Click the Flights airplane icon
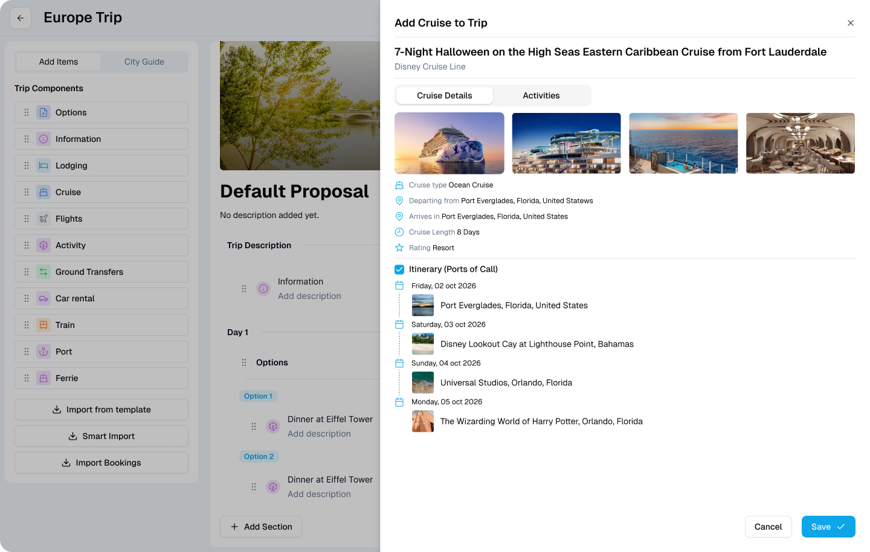This screenshot has width=870, height=552. (43, 219)
